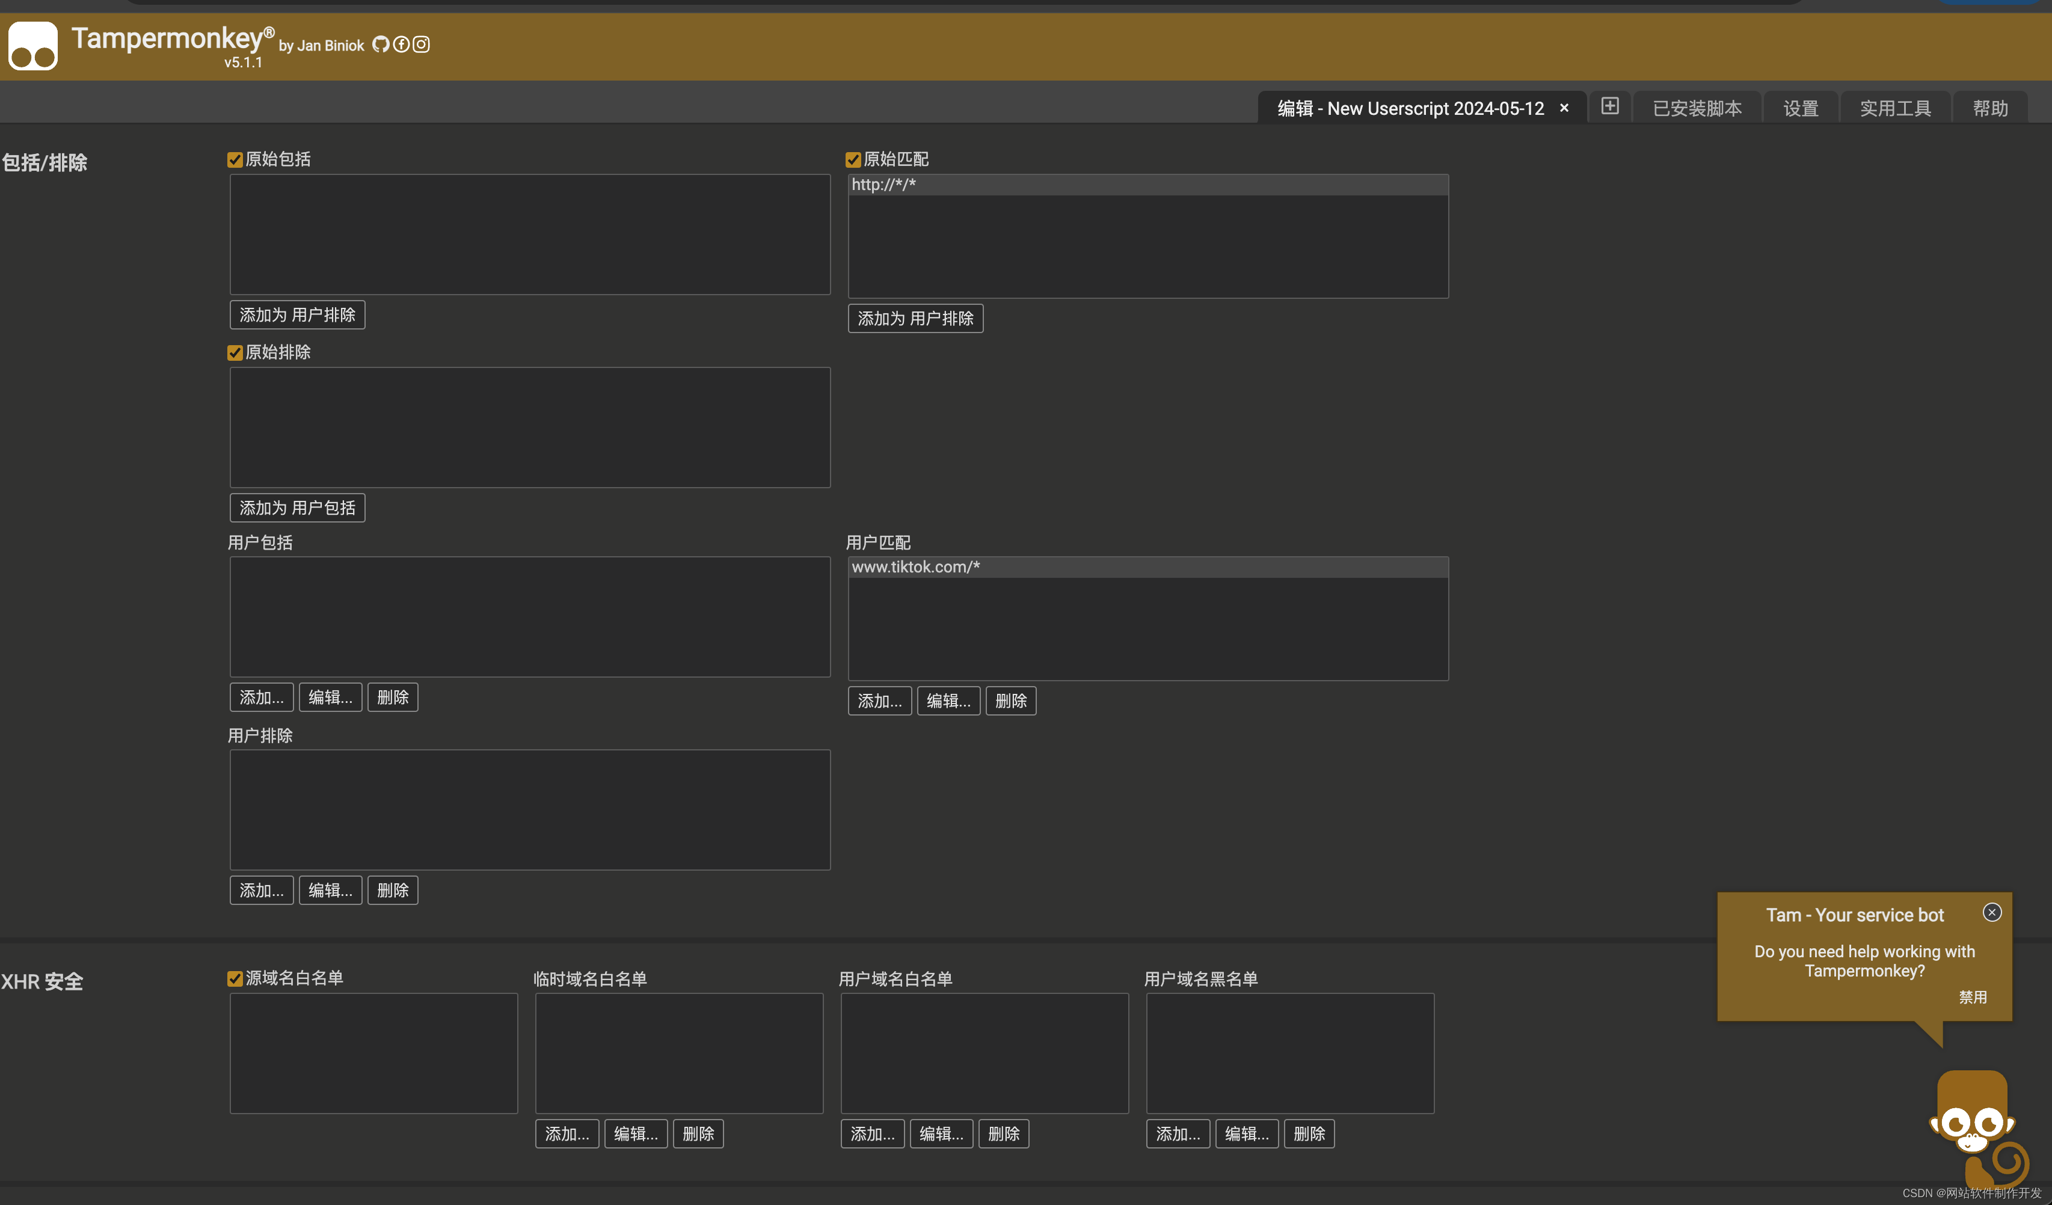2052x1205 pixels.
Task: Open the GitHub icon link in header
Action: 380,44
